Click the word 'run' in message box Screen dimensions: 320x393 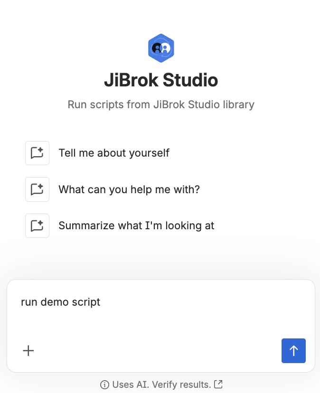coord(29,302)
